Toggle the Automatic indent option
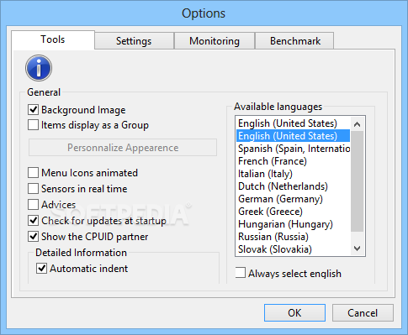Screen dimensions: 408x335 pos(41,269)
